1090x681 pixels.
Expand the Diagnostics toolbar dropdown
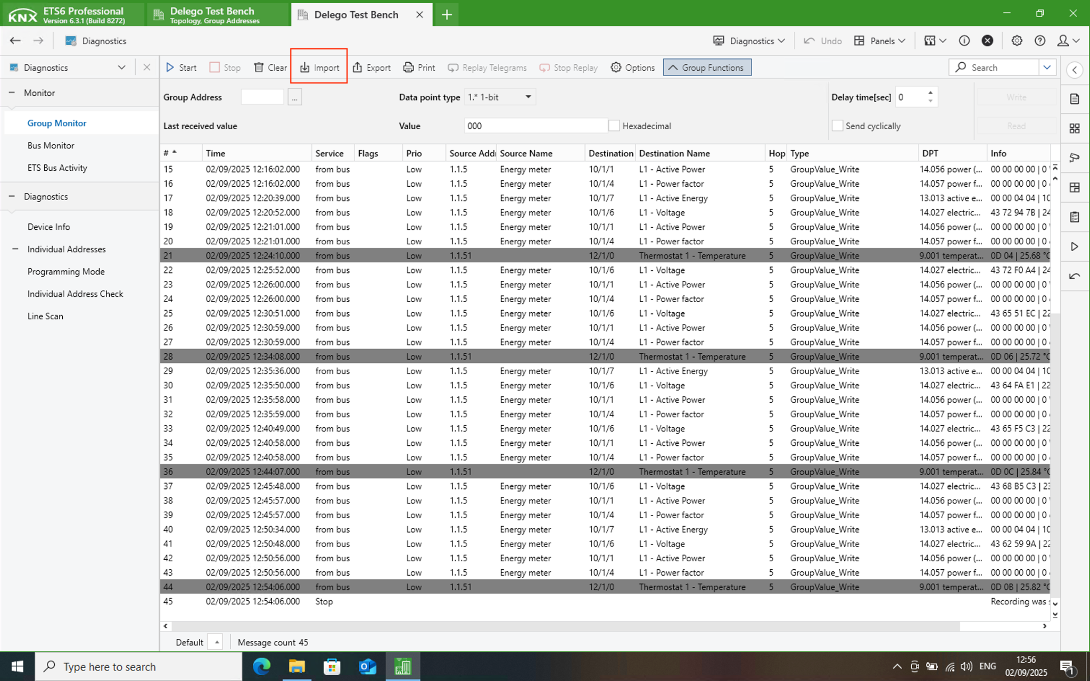tap(749, 41)
